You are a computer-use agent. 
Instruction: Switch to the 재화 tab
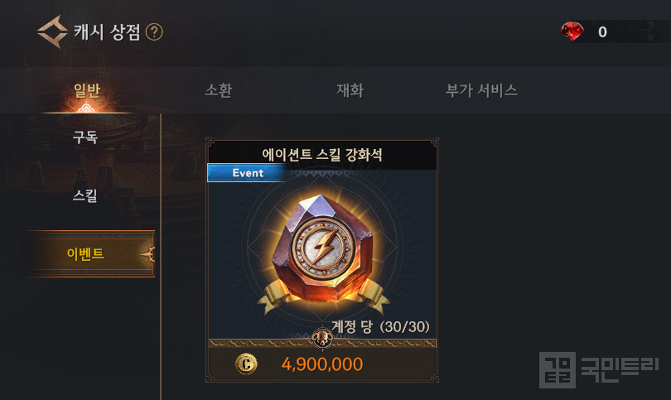pos(350,90)
